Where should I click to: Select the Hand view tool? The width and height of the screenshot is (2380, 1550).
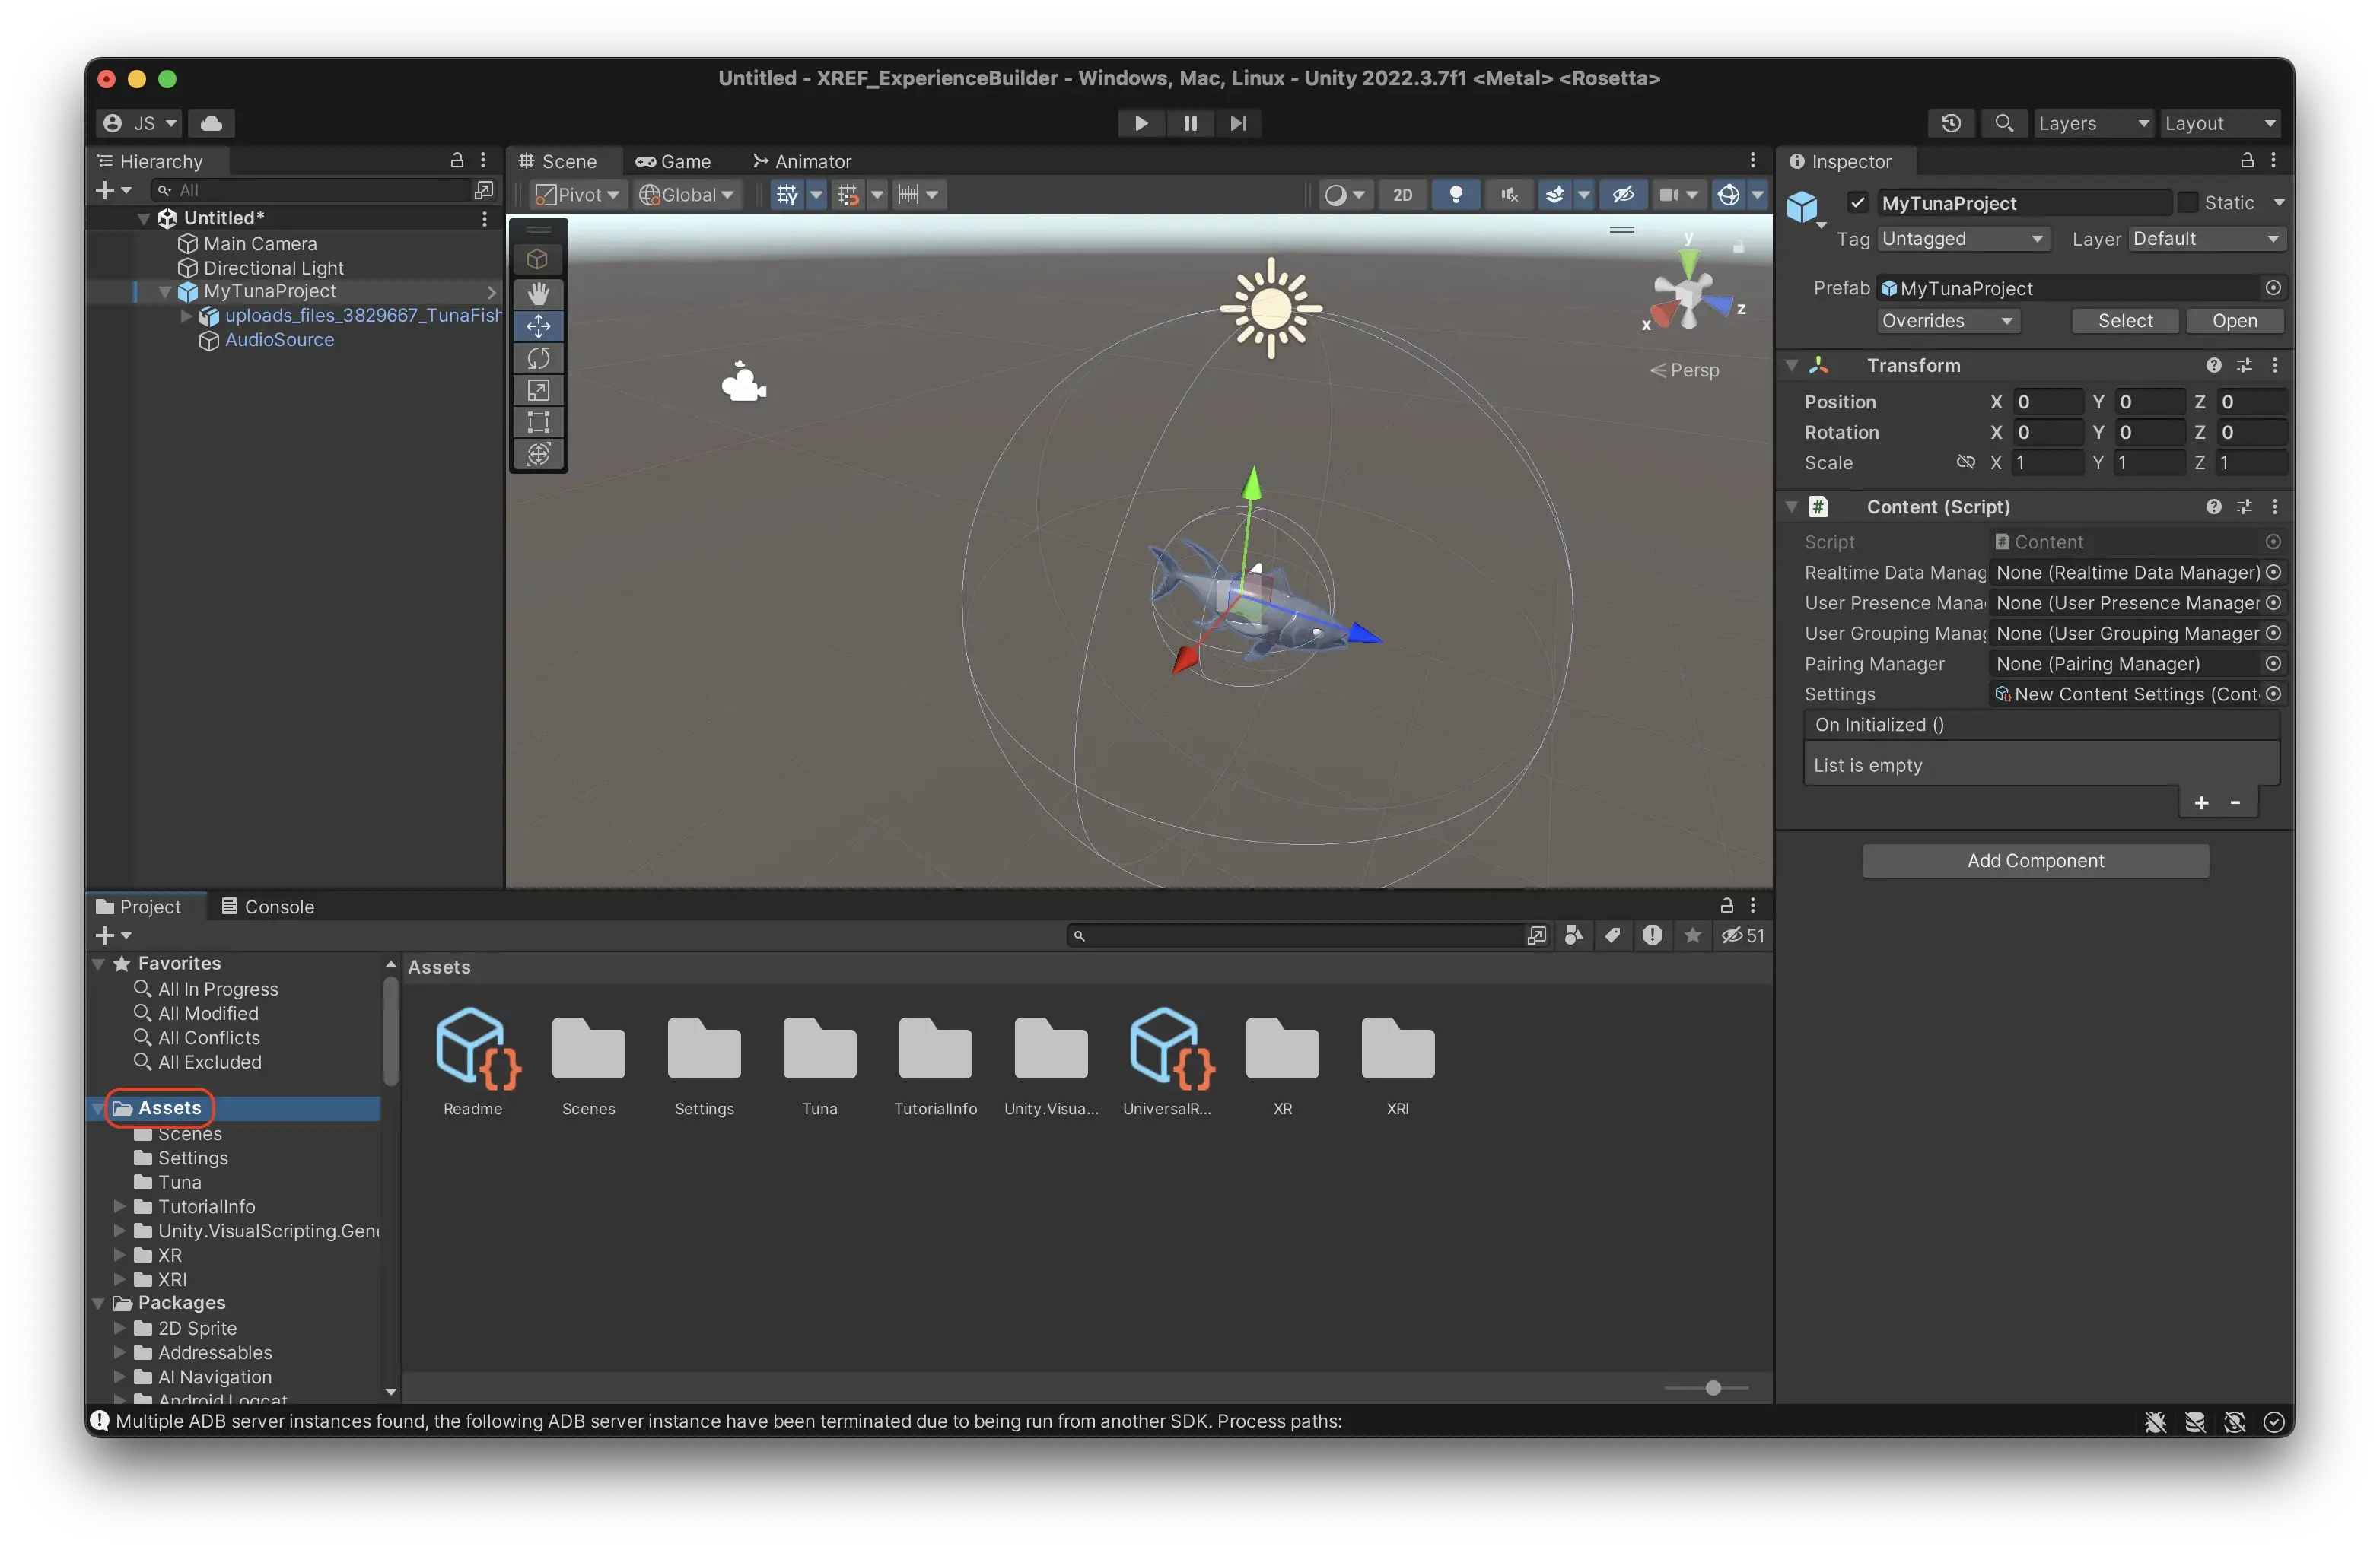(538, 293)
